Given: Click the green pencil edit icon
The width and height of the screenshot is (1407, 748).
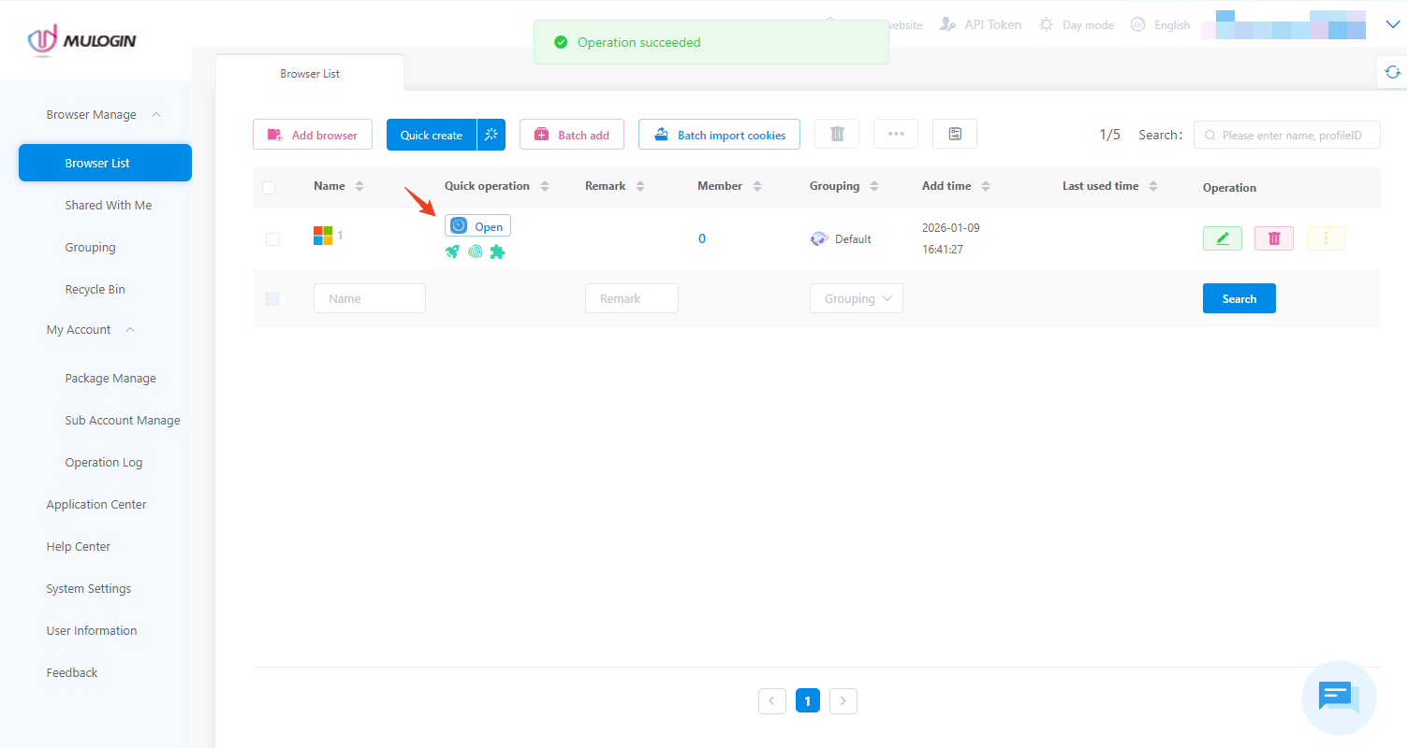Looking at the screenshot, I should [1222, 238].
